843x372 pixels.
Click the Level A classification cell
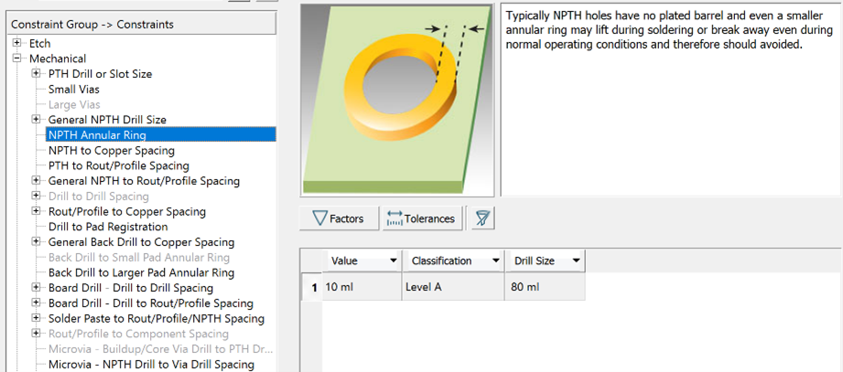tap(453, 287)
